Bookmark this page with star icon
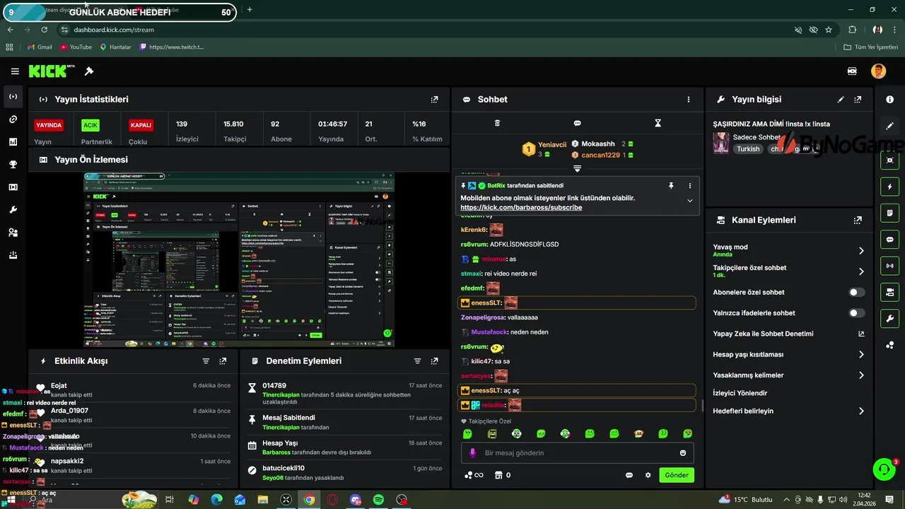 829,30
